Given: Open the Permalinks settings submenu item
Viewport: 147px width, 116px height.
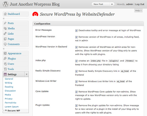Looking at the screenshot, I should point(10,103).
